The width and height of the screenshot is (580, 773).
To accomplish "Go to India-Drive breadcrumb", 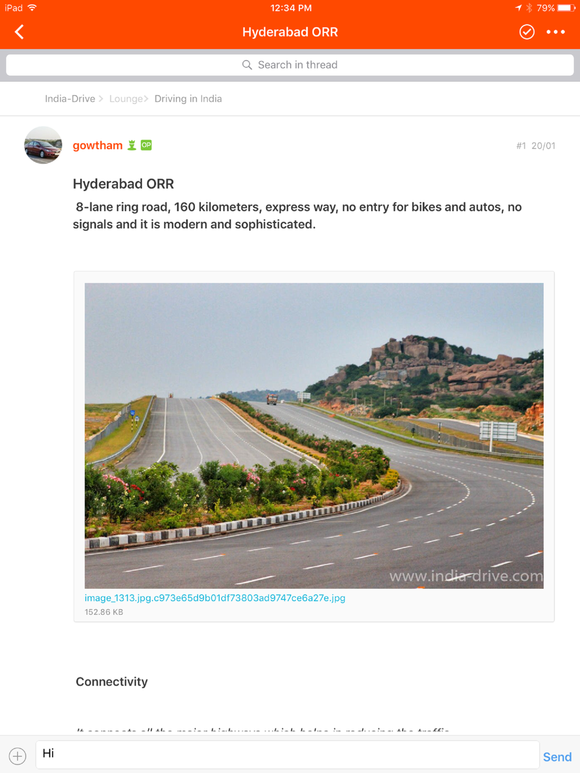I will click(x=70, y=99).
